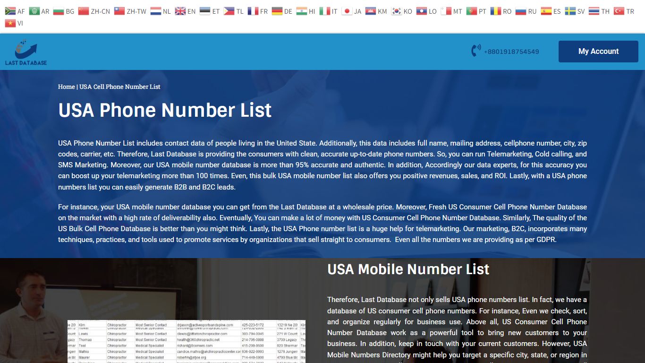
Task: Switch to Dutch NL flag
Action: pyautogui.click(x=161, y=11)
